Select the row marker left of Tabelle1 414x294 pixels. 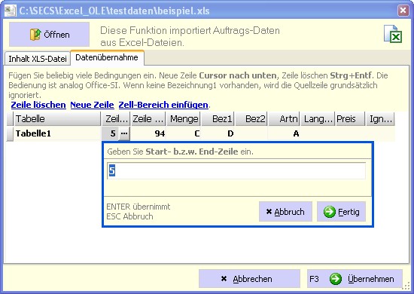click(10, 133)
